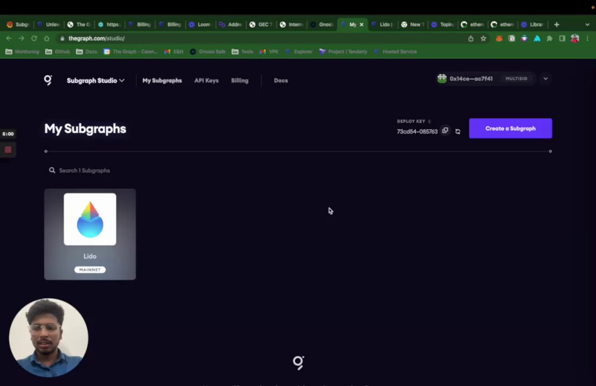The image size is (596, 386).
Task: Open the MetaMask fox extension
Action: click(x=499, y=39)
